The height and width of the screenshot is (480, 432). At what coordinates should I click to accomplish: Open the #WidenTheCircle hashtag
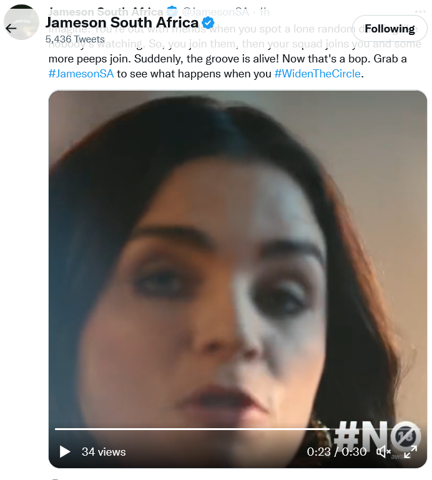point(318,74)
